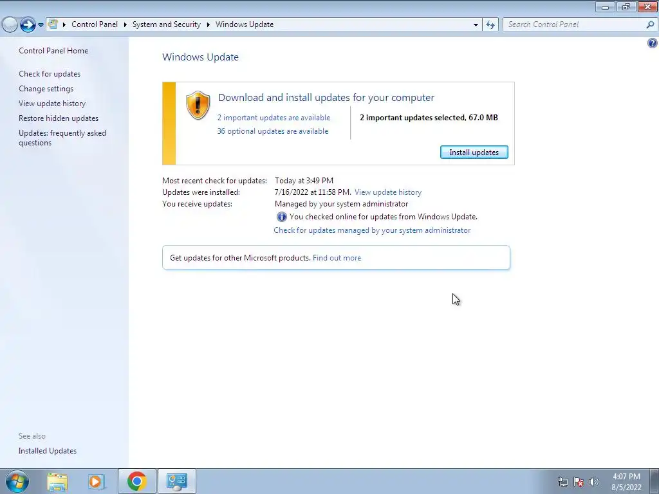Click the yellow warning shield icon
This screenshot has width=659, height=494.
click(198, 105)
